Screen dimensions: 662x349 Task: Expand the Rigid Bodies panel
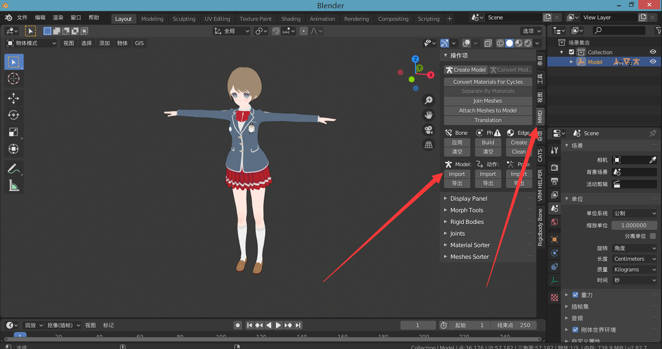[x=467, y=222]
